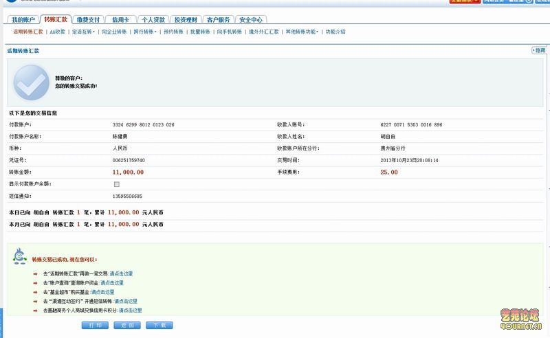Screen dimensions: 550x338
Task: Click the blue mascot icon
Action: (x=20, y=258)
